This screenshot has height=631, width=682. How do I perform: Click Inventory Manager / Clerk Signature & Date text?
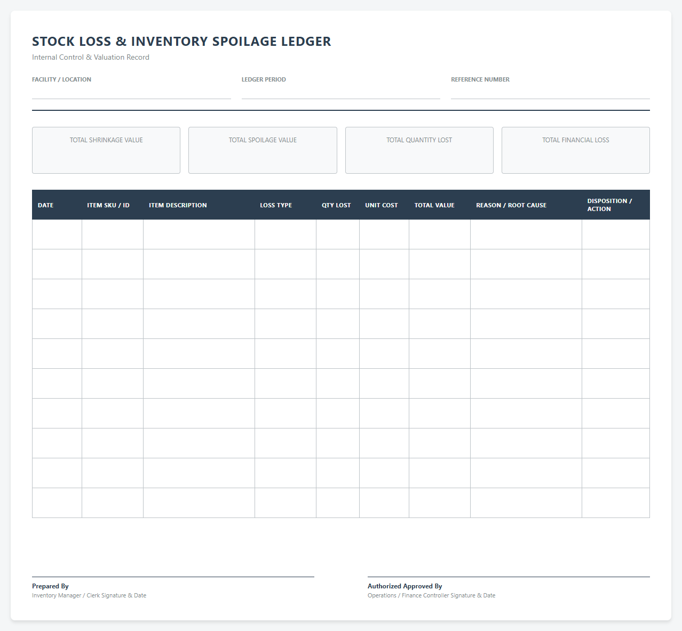[89, 595]
